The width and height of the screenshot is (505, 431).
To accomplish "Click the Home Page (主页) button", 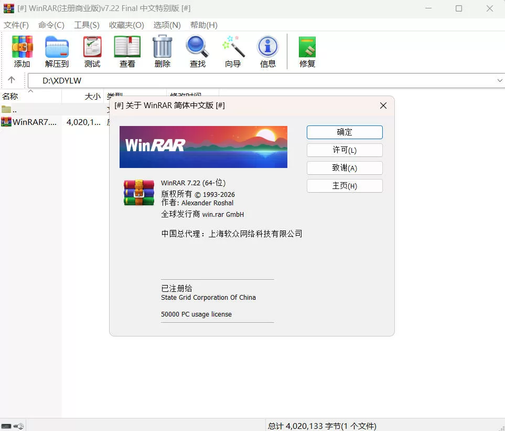I will pos(345,186).
